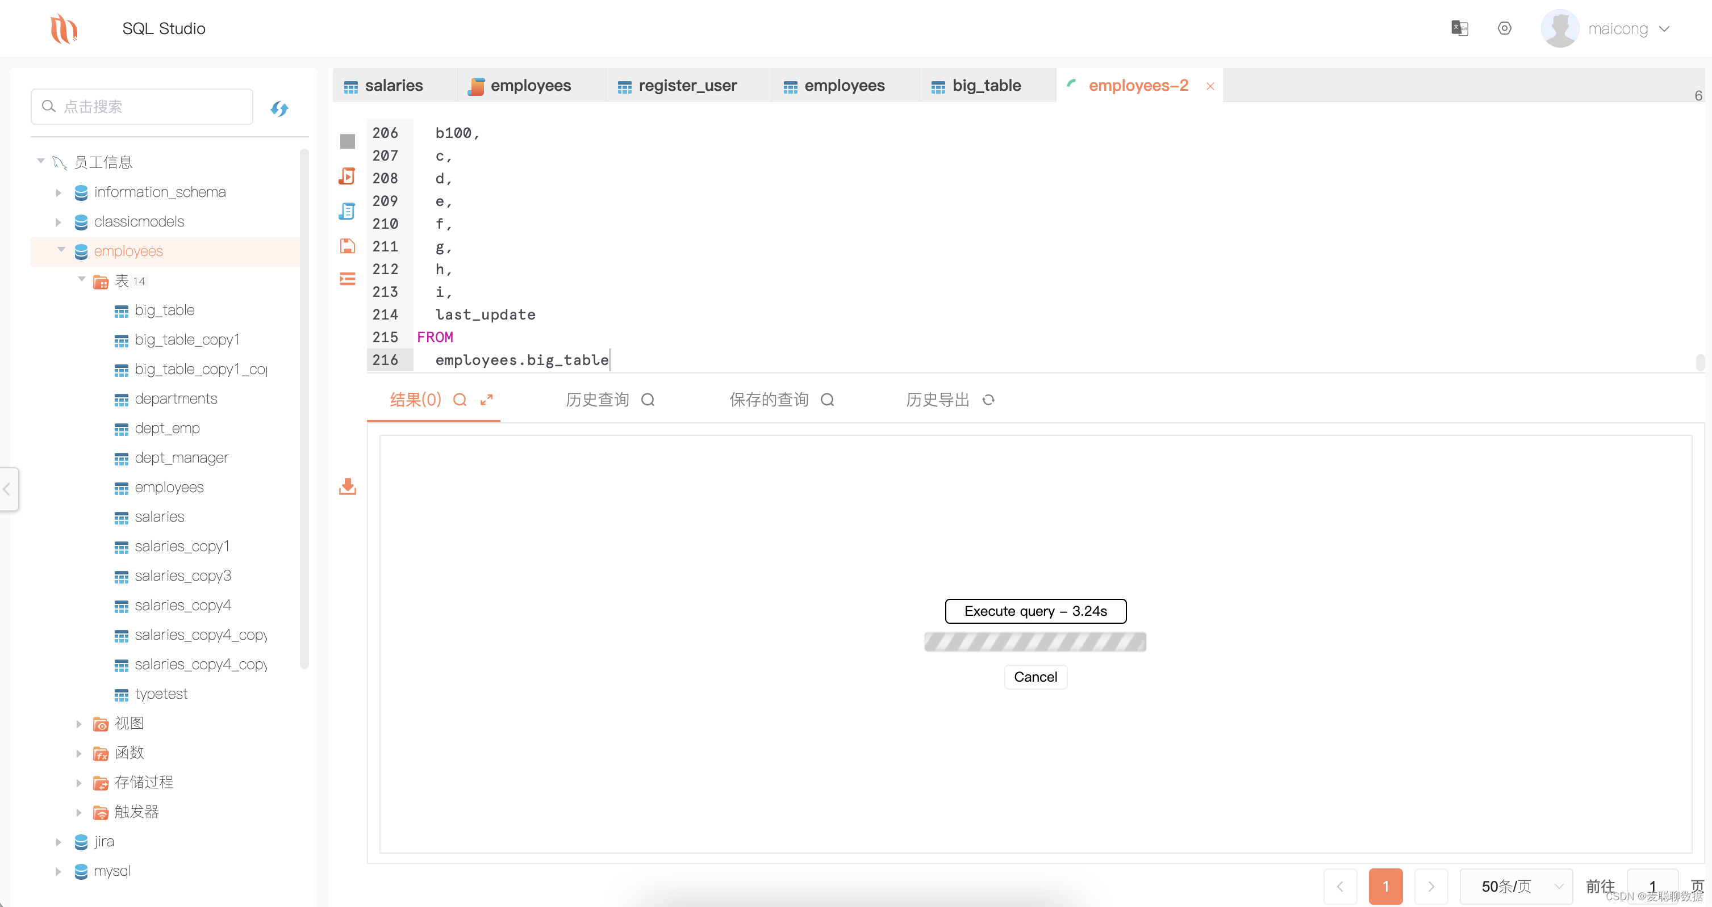Open the 结果(0) results tab
The width and height of the screenshot is (1712, 907).
[415, 400]
